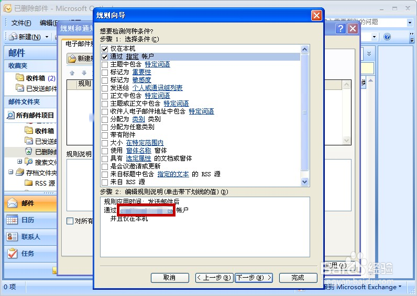Viewport: 417px width, 296px height.
Task: Switch to 任务 navigation pane
Action: coord(30,254)
